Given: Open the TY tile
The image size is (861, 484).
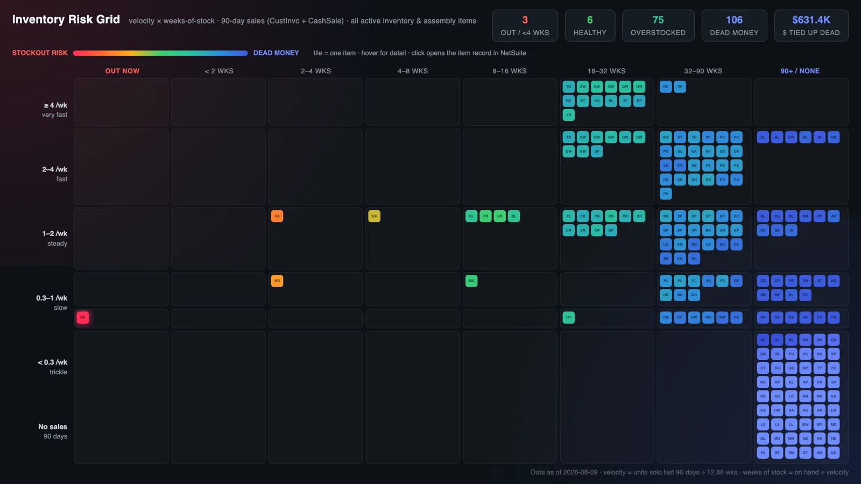Looking at the screenshot, I should [820, 368].
